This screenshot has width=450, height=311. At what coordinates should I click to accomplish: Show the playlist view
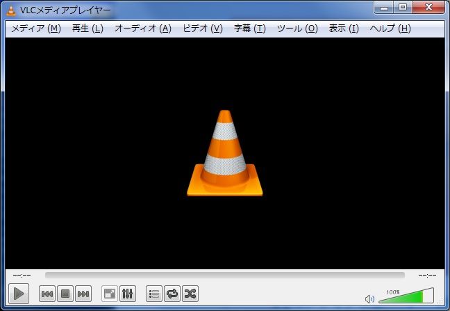tap(154, 294)
